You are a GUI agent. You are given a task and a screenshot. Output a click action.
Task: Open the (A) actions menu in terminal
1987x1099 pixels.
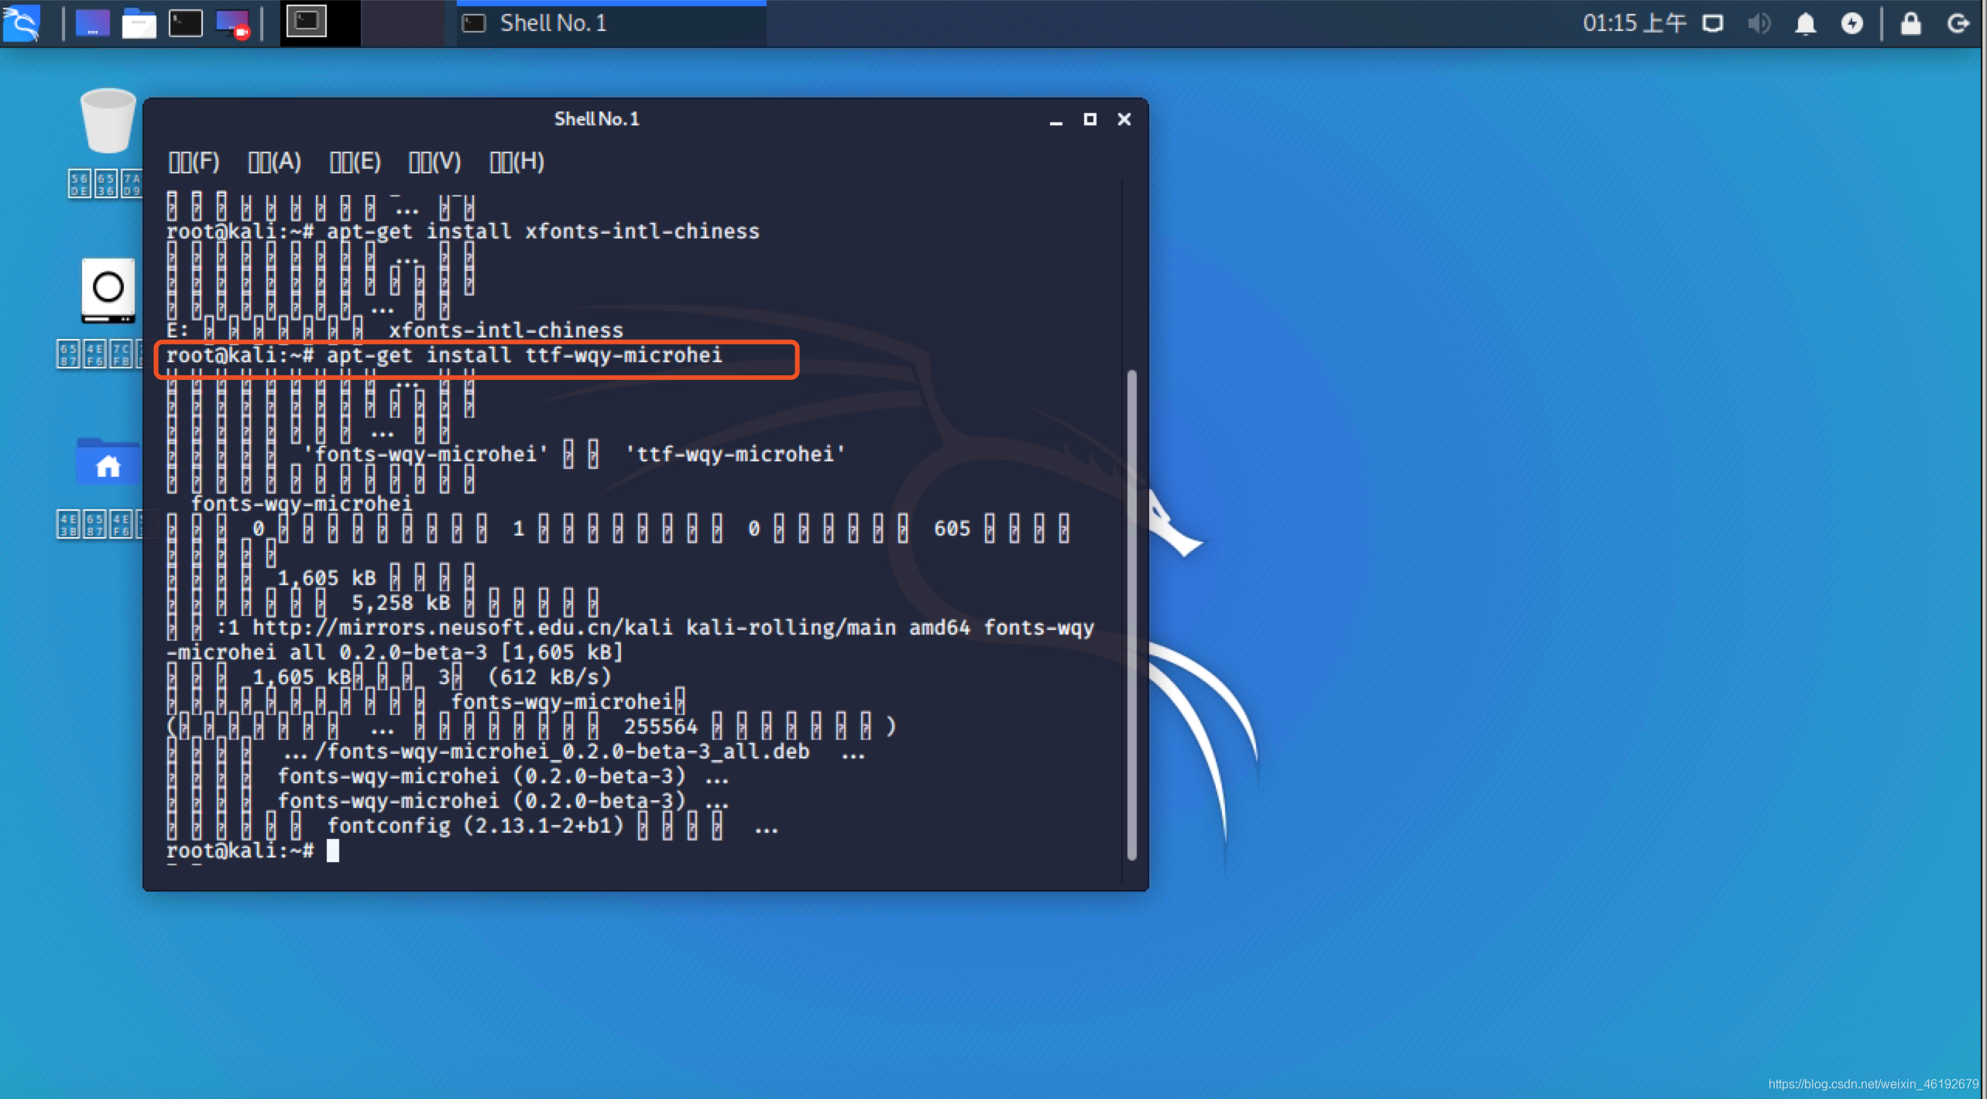coord(274,162)
